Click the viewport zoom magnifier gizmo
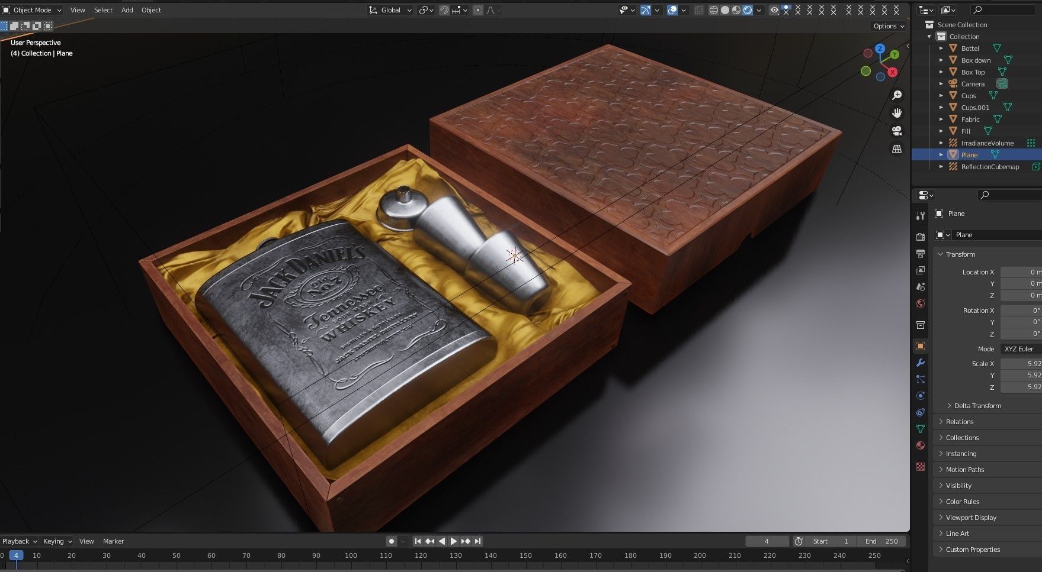Viewport: 1042px width, 572px height. coord(897,95)
